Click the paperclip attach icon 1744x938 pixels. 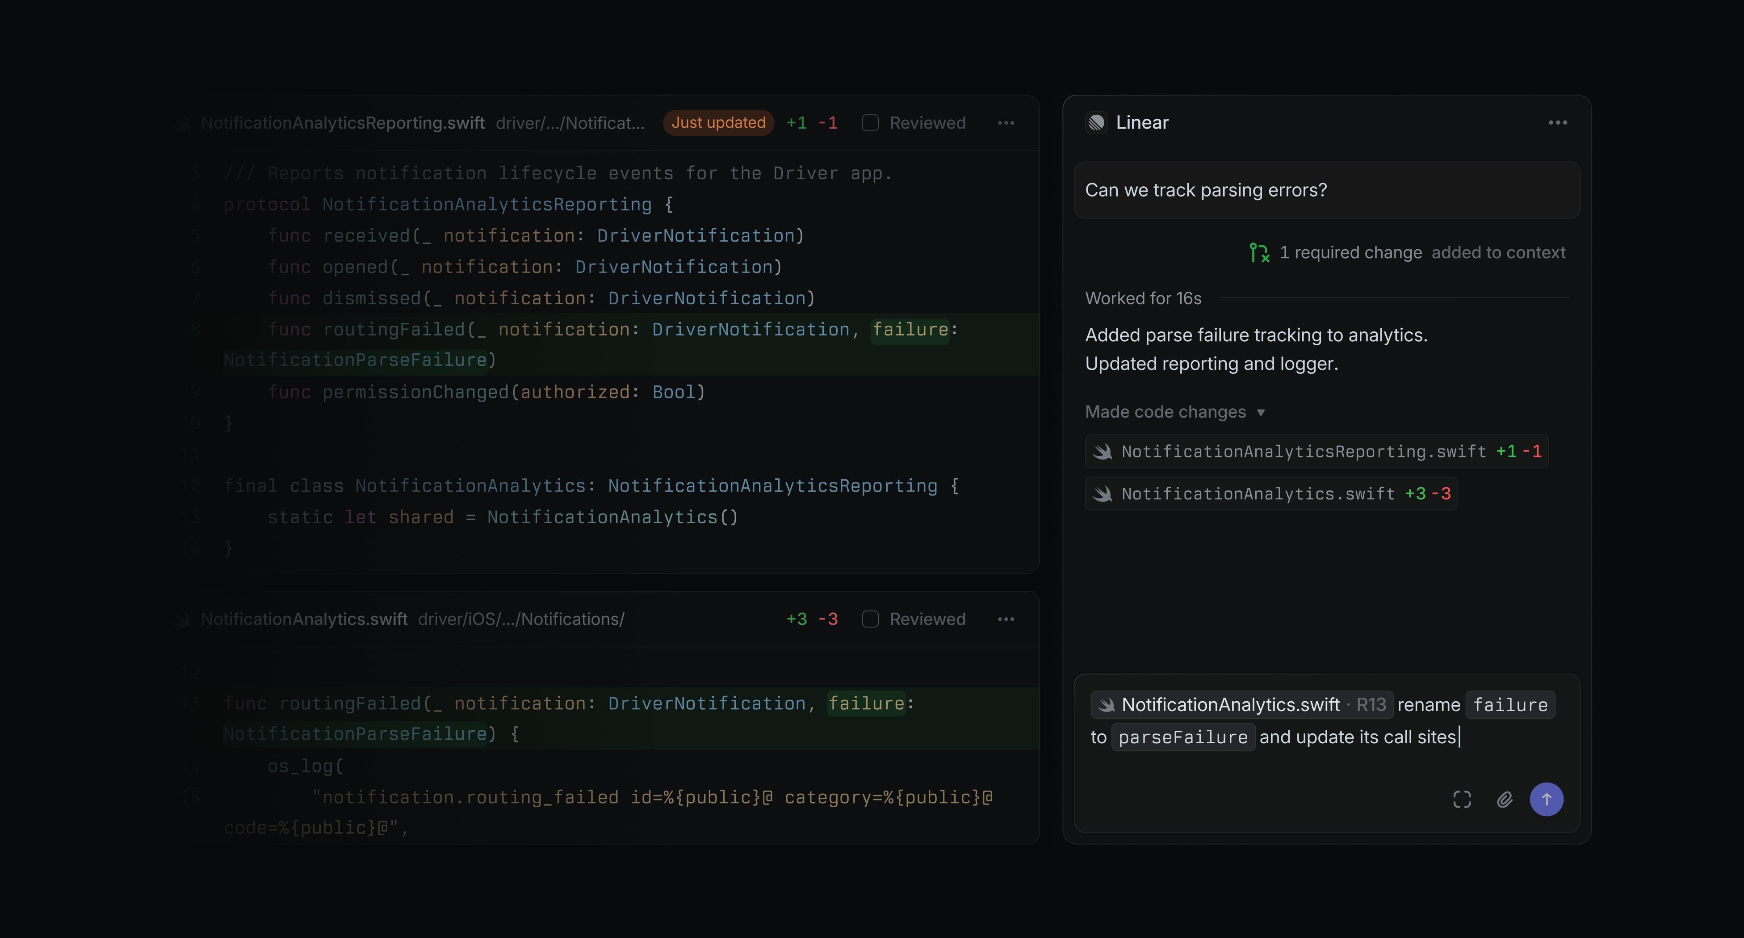coord(1505,799)
